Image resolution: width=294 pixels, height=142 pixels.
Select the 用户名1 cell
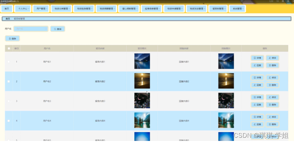47,62
